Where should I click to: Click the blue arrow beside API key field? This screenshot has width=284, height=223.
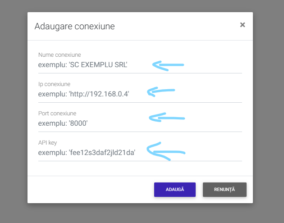tap(165, 151)
